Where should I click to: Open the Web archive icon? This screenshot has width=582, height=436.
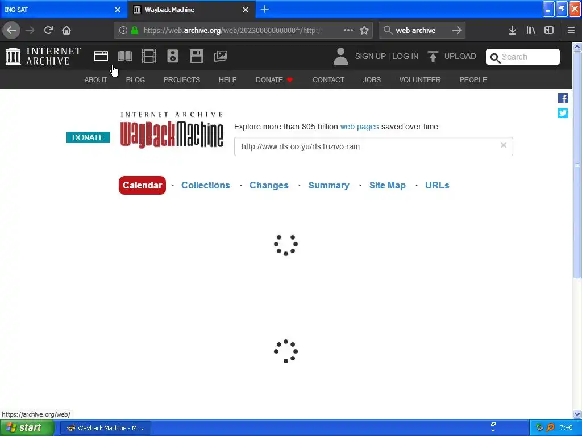[101, 56]
